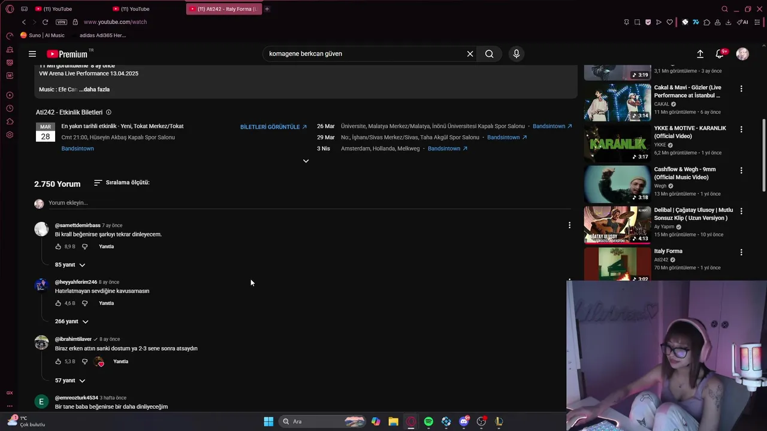The image size is (767, 431).
Task: Launch Spotify from the taskbar
Action: tap(428, 421)
